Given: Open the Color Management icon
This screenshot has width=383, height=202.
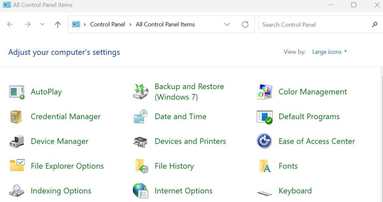Looking at the screenshot, I should click(x=264, y=92).
